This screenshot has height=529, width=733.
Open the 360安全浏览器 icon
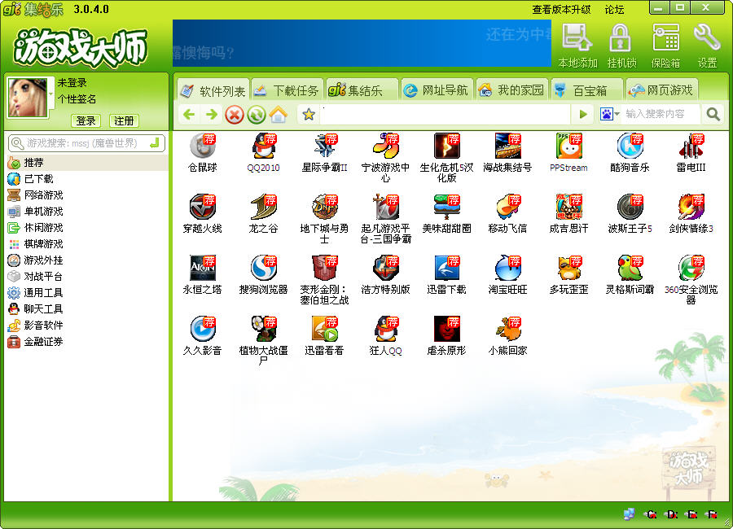pyautogui.click(x=691, y=268)
